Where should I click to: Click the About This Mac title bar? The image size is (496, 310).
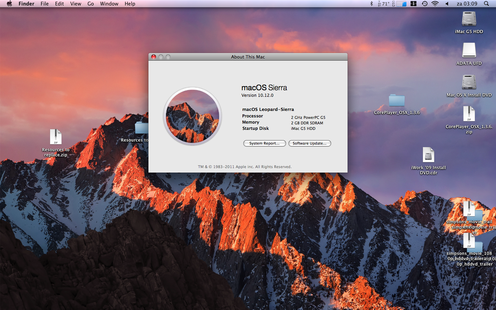click(x=248, y=57)
